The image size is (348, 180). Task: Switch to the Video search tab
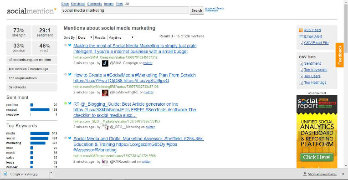119,4
